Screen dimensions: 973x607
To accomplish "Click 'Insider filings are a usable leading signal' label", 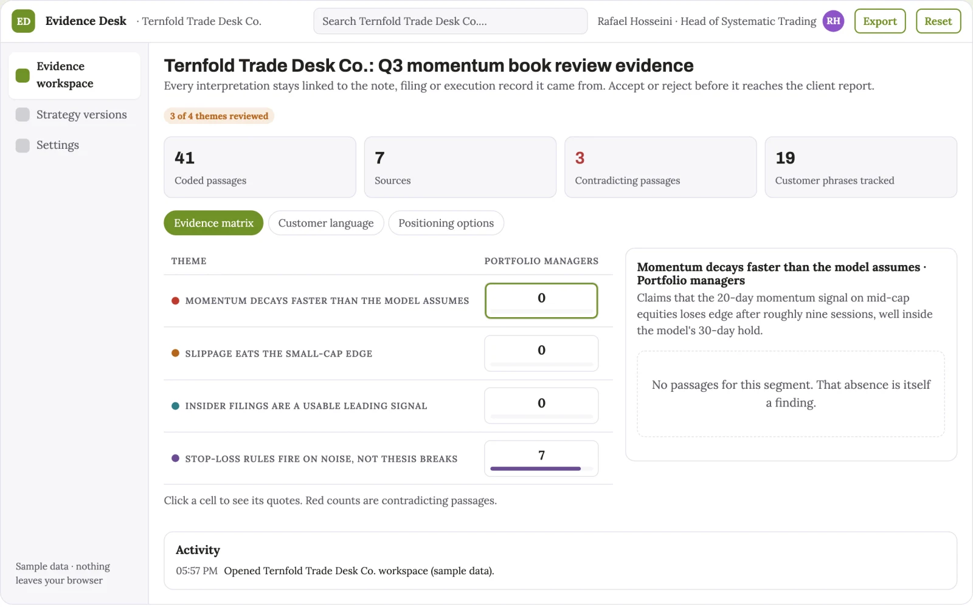I will [x=306, y=406].
